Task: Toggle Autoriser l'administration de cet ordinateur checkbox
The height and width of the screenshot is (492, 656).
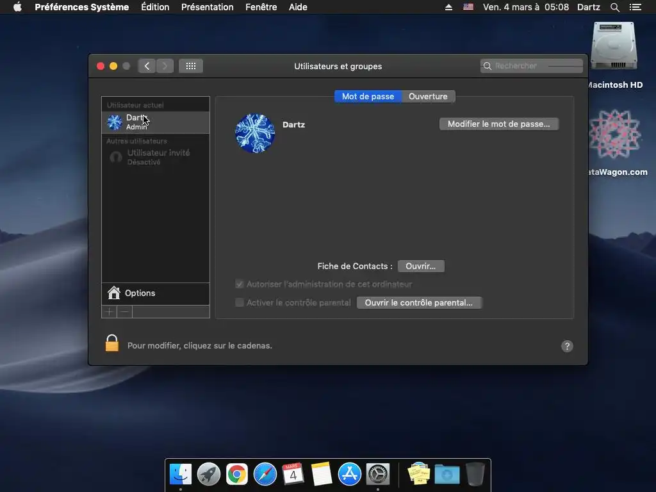Action: pyautogui.click(x=240, y=284)
